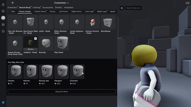Viewport: 191px width, 107px height.
Task: Select the NeoClassic Male v2 head
Action: 30,22
